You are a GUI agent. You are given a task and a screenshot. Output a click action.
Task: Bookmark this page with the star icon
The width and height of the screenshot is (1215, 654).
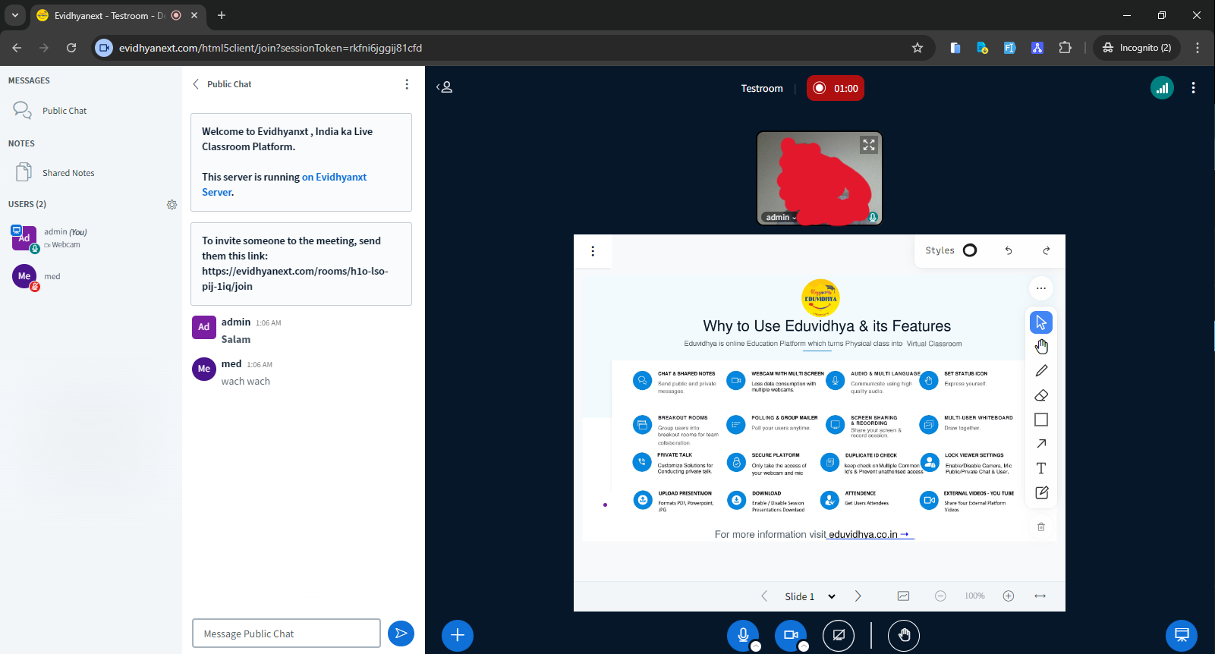point(918,48)
